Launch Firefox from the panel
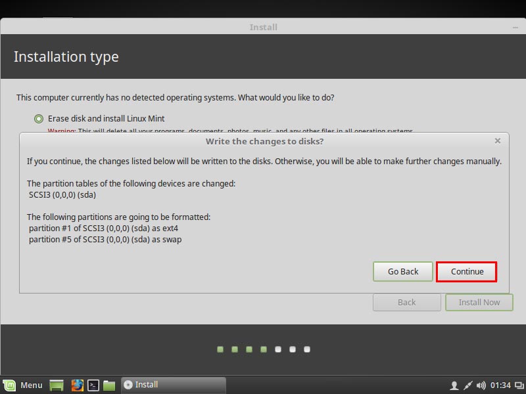 click(77, 385)
